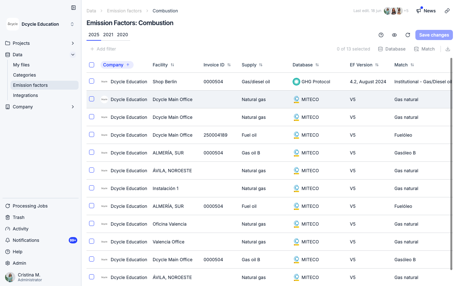Click the Institutional - Gas/Diesel oil match cell
Screen dimensions: 458x286
pyautogui.click(x=423, y=82)
